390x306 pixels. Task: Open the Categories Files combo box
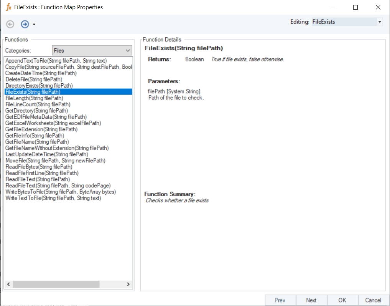click(x=92, y=50)
